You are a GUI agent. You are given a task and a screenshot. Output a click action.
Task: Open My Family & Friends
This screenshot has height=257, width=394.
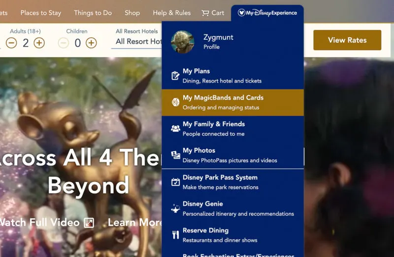coord(232,129)
